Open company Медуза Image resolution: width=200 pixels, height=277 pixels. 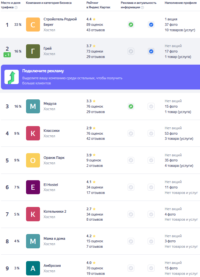point(50,103)
